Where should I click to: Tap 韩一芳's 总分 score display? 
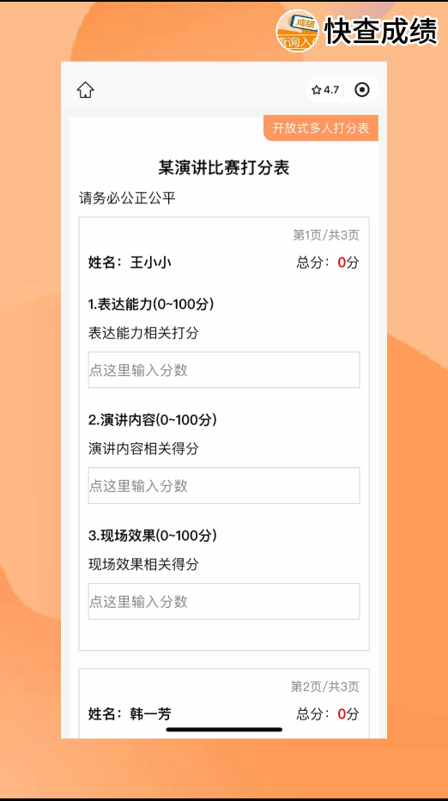point(328,713)
